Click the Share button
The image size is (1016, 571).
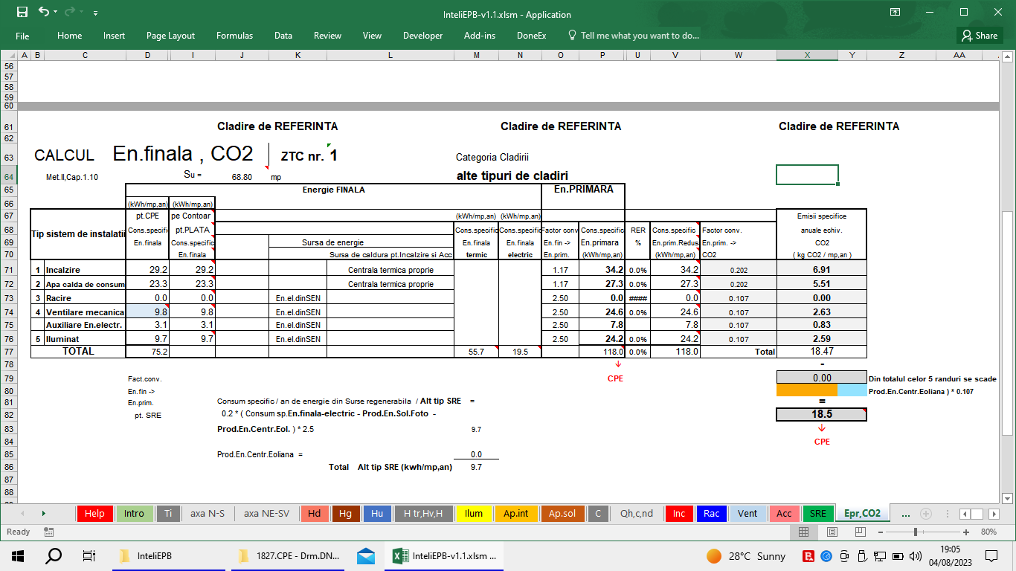coord(979,35)
